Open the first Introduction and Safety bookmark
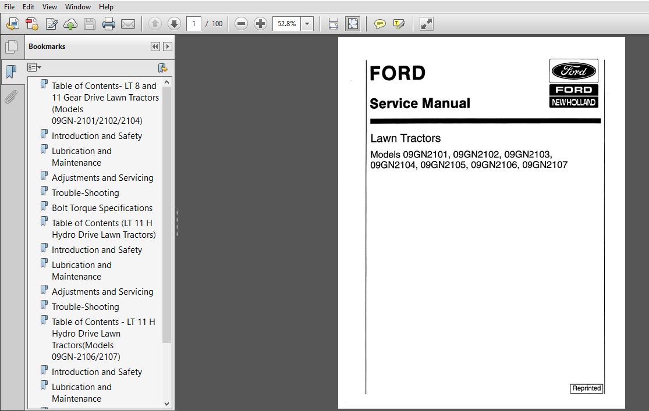 [x=97, y=135]
